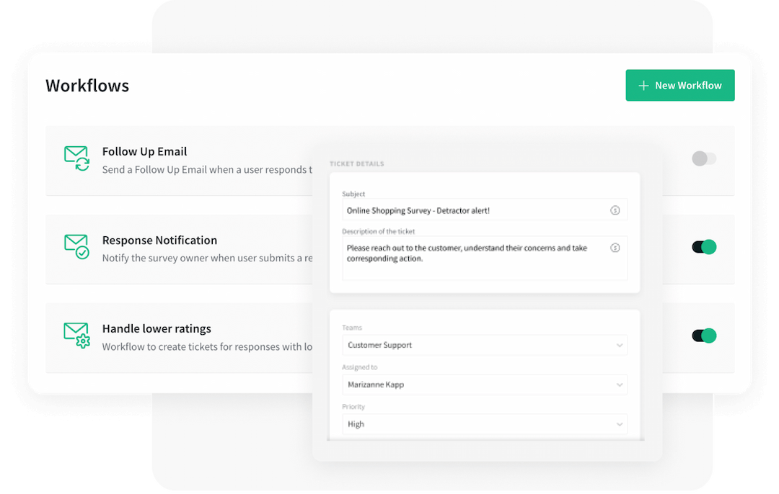Click the Workflows page heading
This screenshot has width=779, height=494.
87,86
